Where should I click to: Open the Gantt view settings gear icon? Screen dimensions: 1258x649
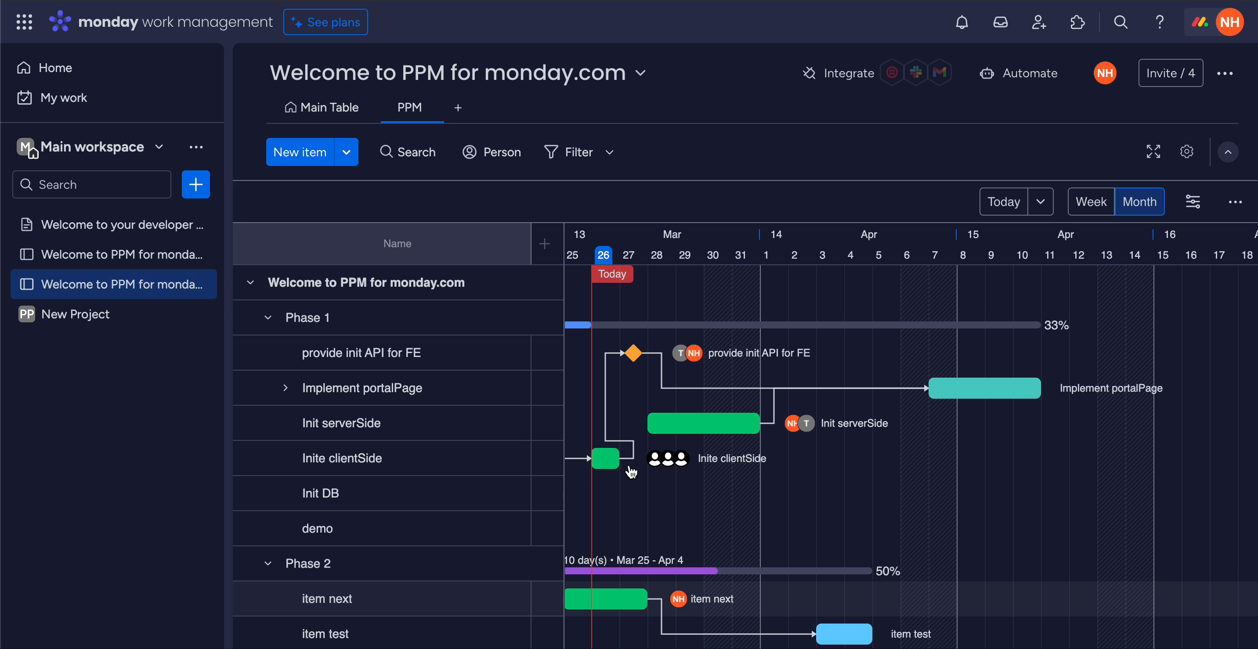(1187, 152)
